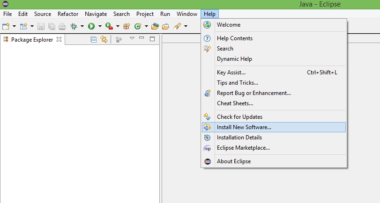Choose Tips and Tricks... menu entry

coord(274,83)
